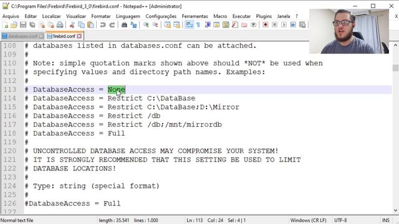Switch to the databases.conf tab
The height and width of the screenshot is (224, 399).
[x=22, y=36]
